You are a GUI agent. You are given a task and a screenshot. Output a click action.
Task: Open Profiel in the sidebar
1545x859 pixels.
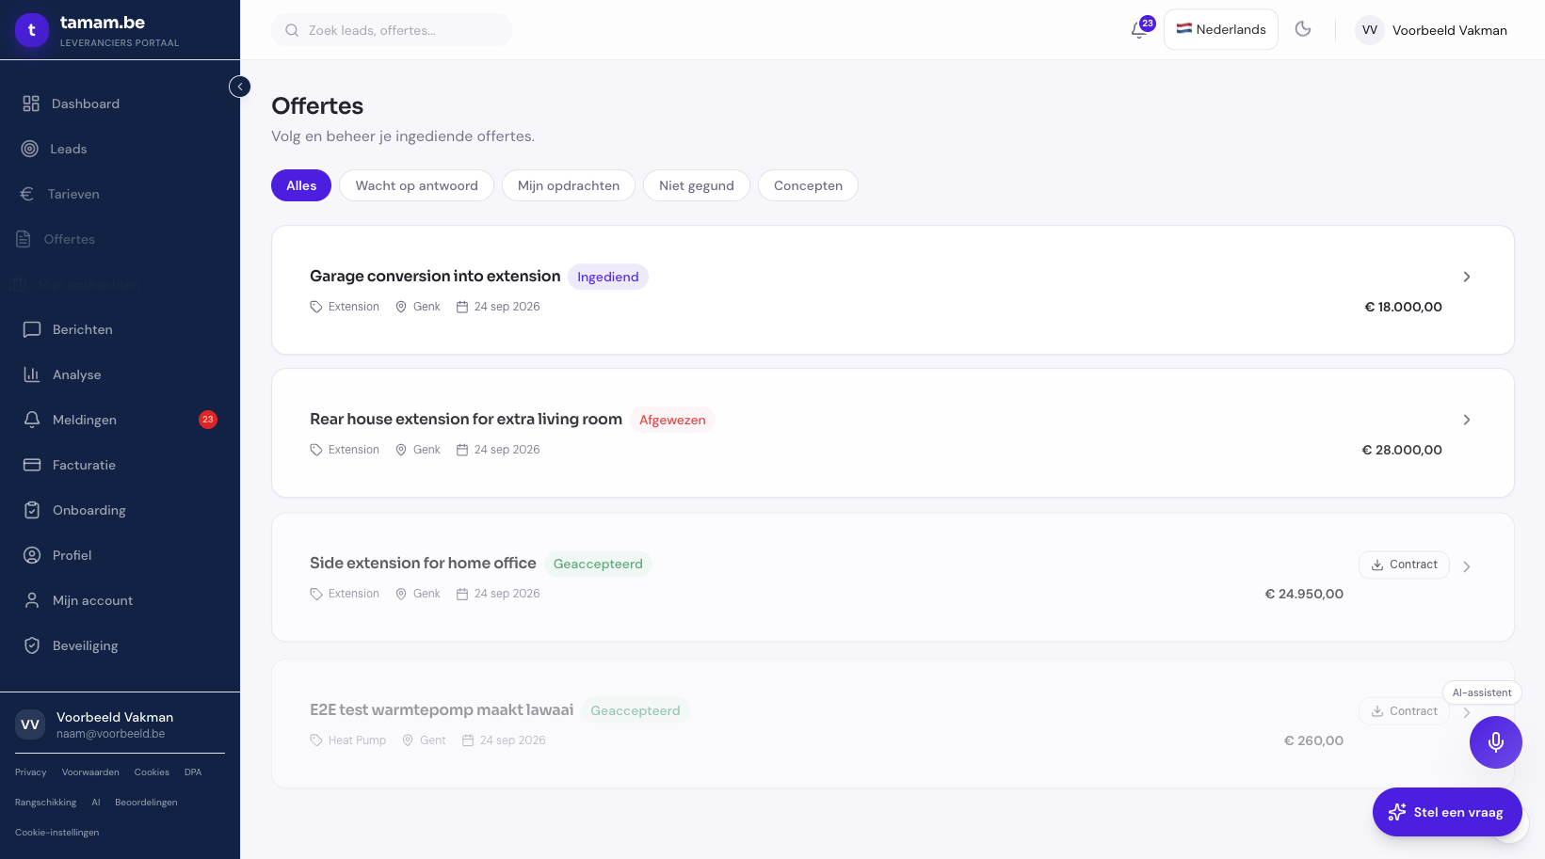120,555
